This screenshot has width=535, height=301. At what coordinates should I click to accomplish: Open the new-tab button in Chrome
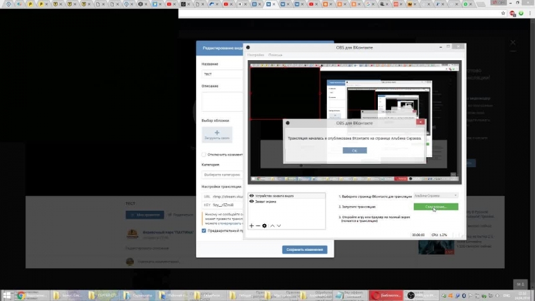point(480,5)
